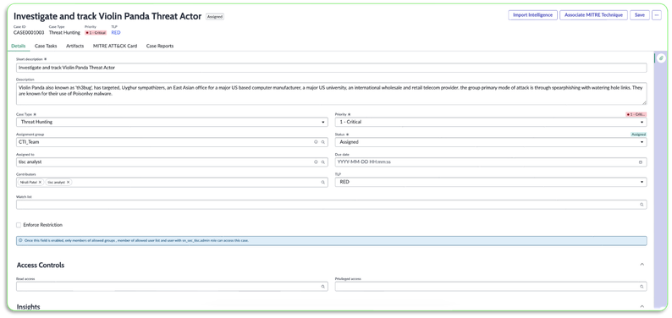
Task: Click the Associate MITRE Technique button
Action: click(593, 15)
